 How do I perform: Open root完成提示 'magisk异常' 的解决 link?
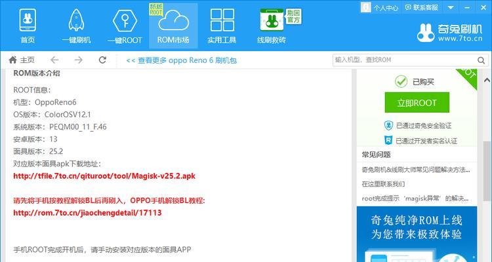coord(415,198)
